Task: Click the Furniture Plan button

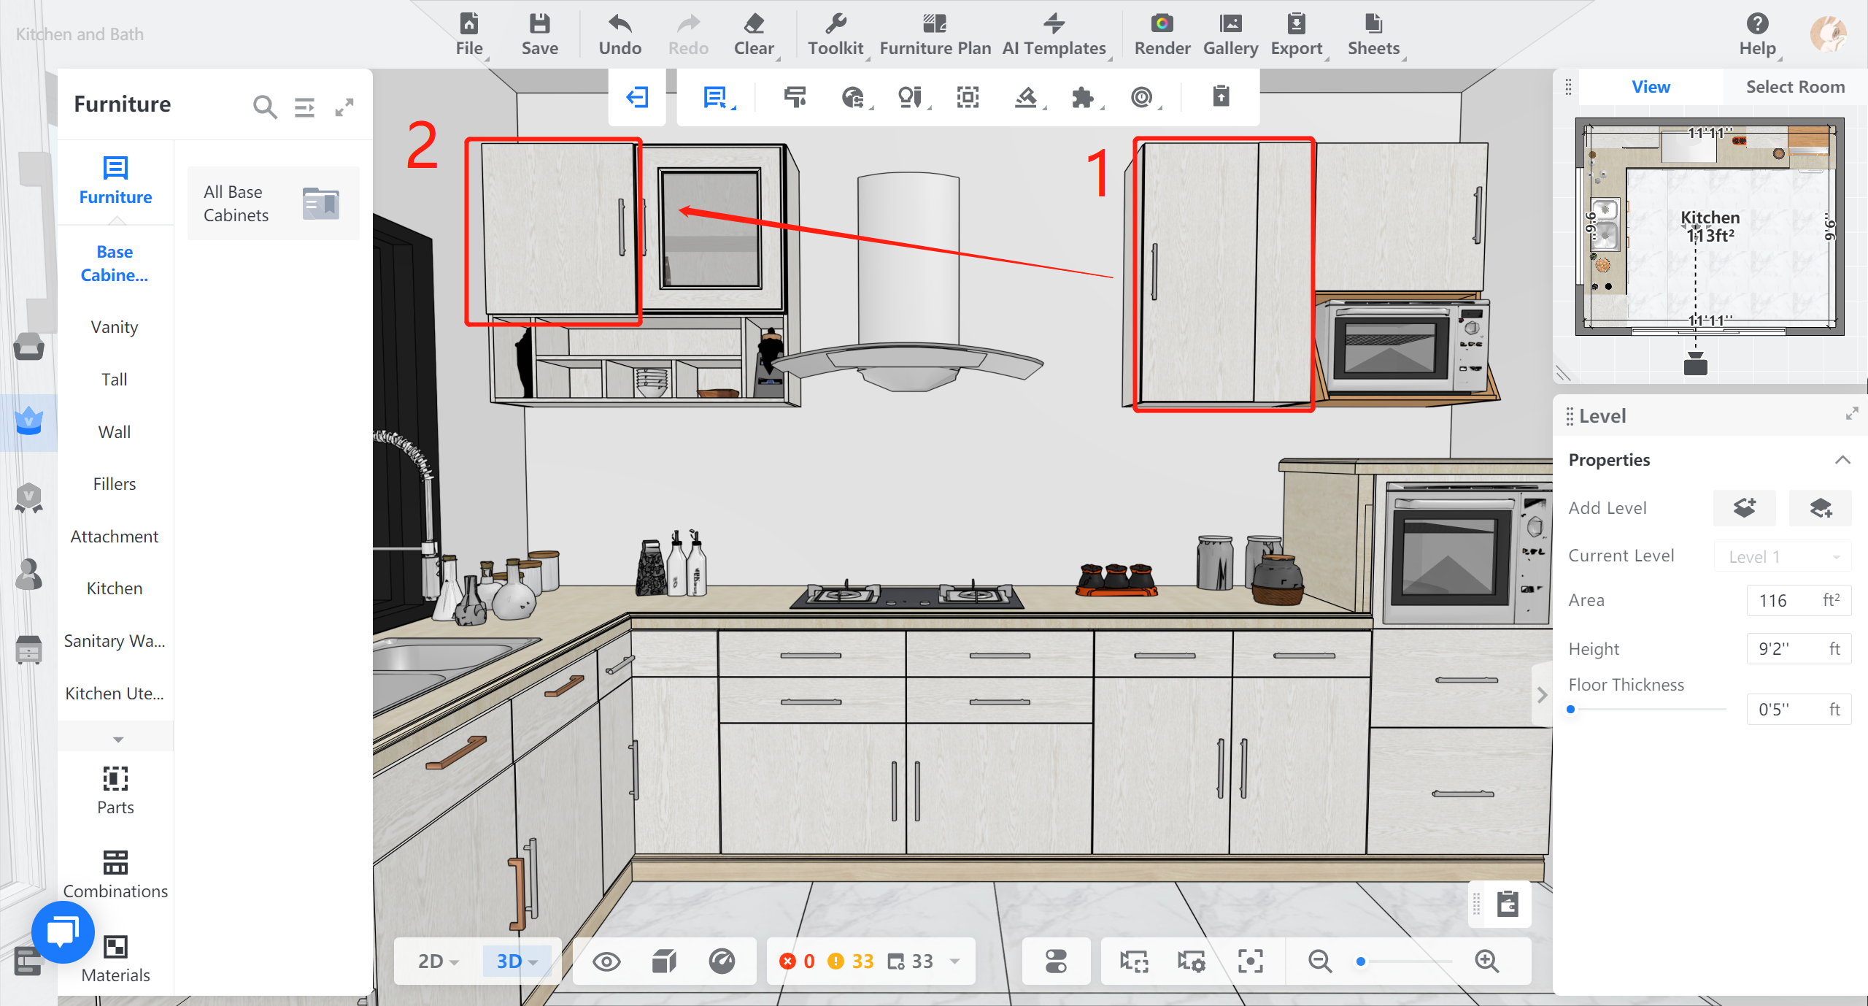Action: pos(935,34)
